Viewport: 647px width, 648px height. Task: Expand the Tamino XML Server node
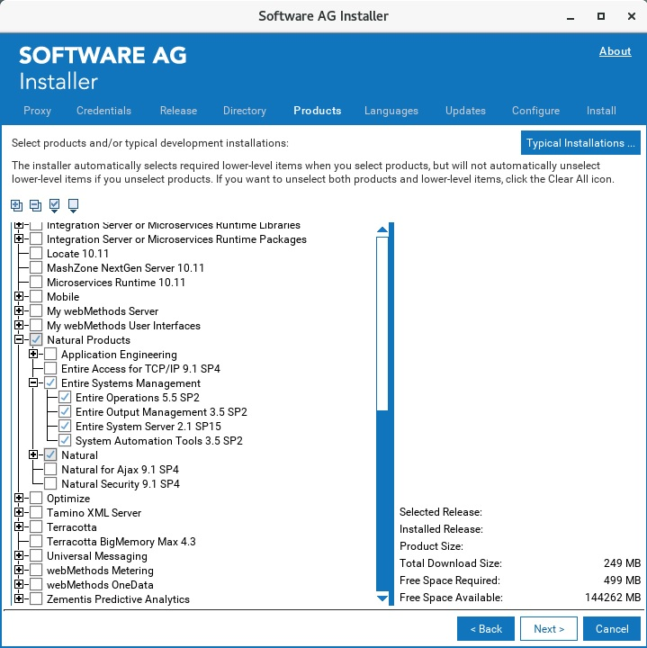click(19, 513)
